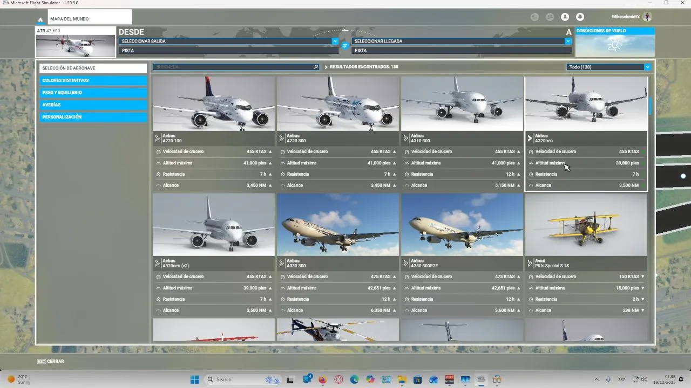Screen dimensions: 691x388
Task: Launch Firefox from the taskbar
Action: [323, 379]
